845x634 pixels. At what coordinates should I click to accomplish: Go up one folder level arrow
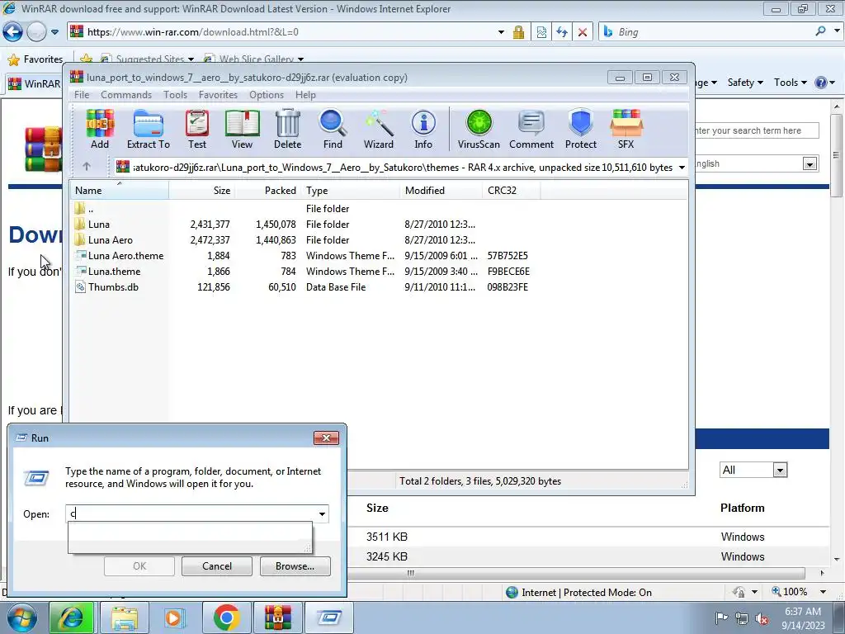[87, 167]
